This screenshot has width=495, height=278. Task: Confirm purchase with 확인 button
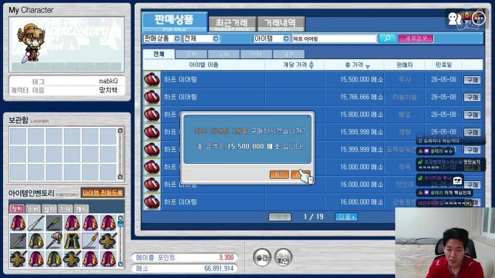click(x=279, y=175)
